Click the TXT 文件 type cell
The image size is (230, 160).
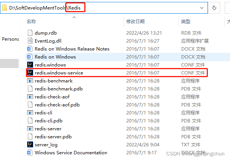[x=191, y=145]
